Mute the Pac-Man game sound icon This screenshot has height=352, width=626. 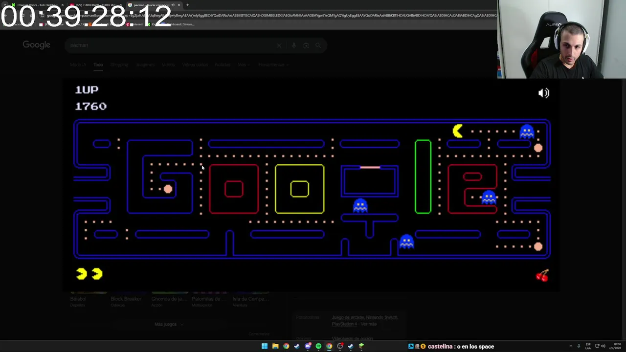544,93
